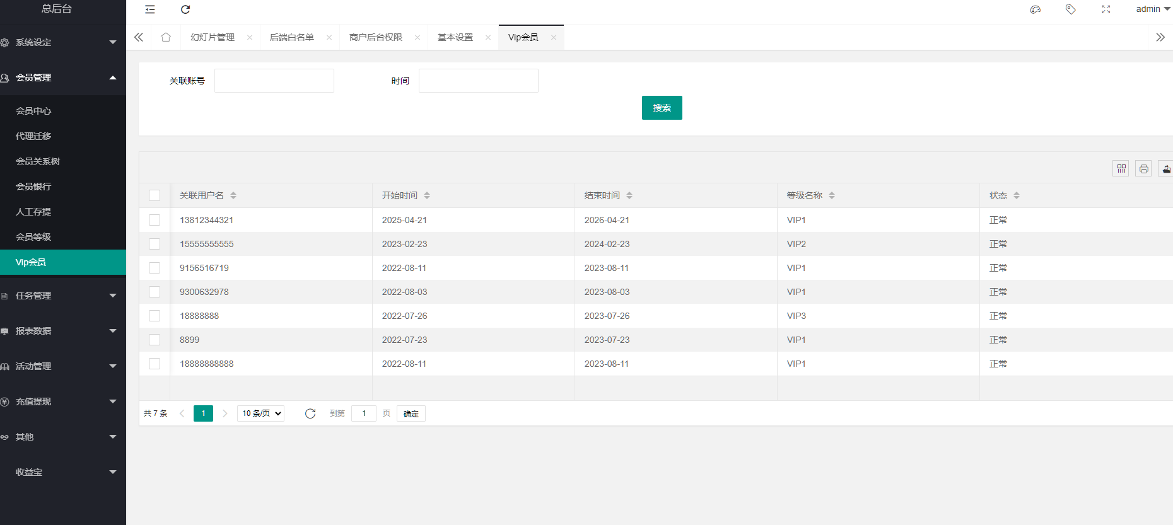1173x525 pixels.
Task: Click the 搜索 button
Action: click(x=662, y=108)
